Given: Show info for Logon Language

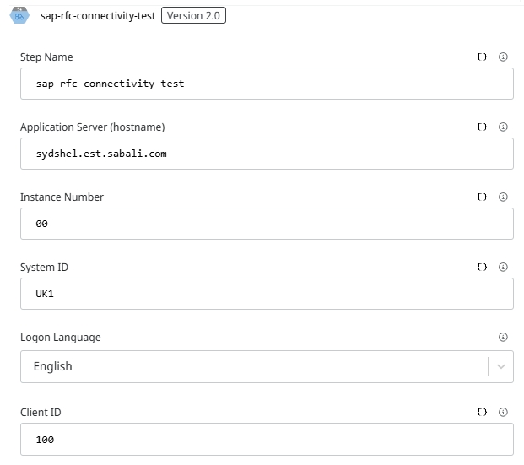Looking at the screenshot, I should pyautogui.click(x=503, y=338).
